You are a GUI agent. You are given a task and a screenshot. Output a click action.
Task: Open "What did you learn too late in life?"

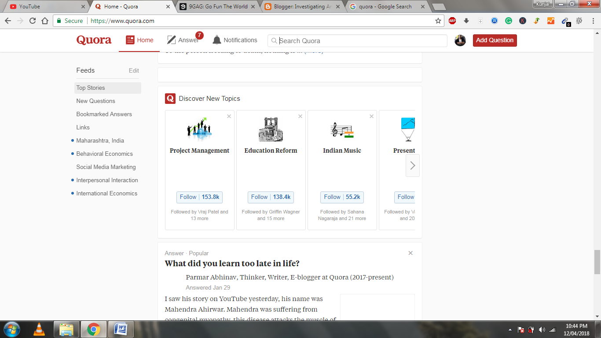[x=233, y=263]
